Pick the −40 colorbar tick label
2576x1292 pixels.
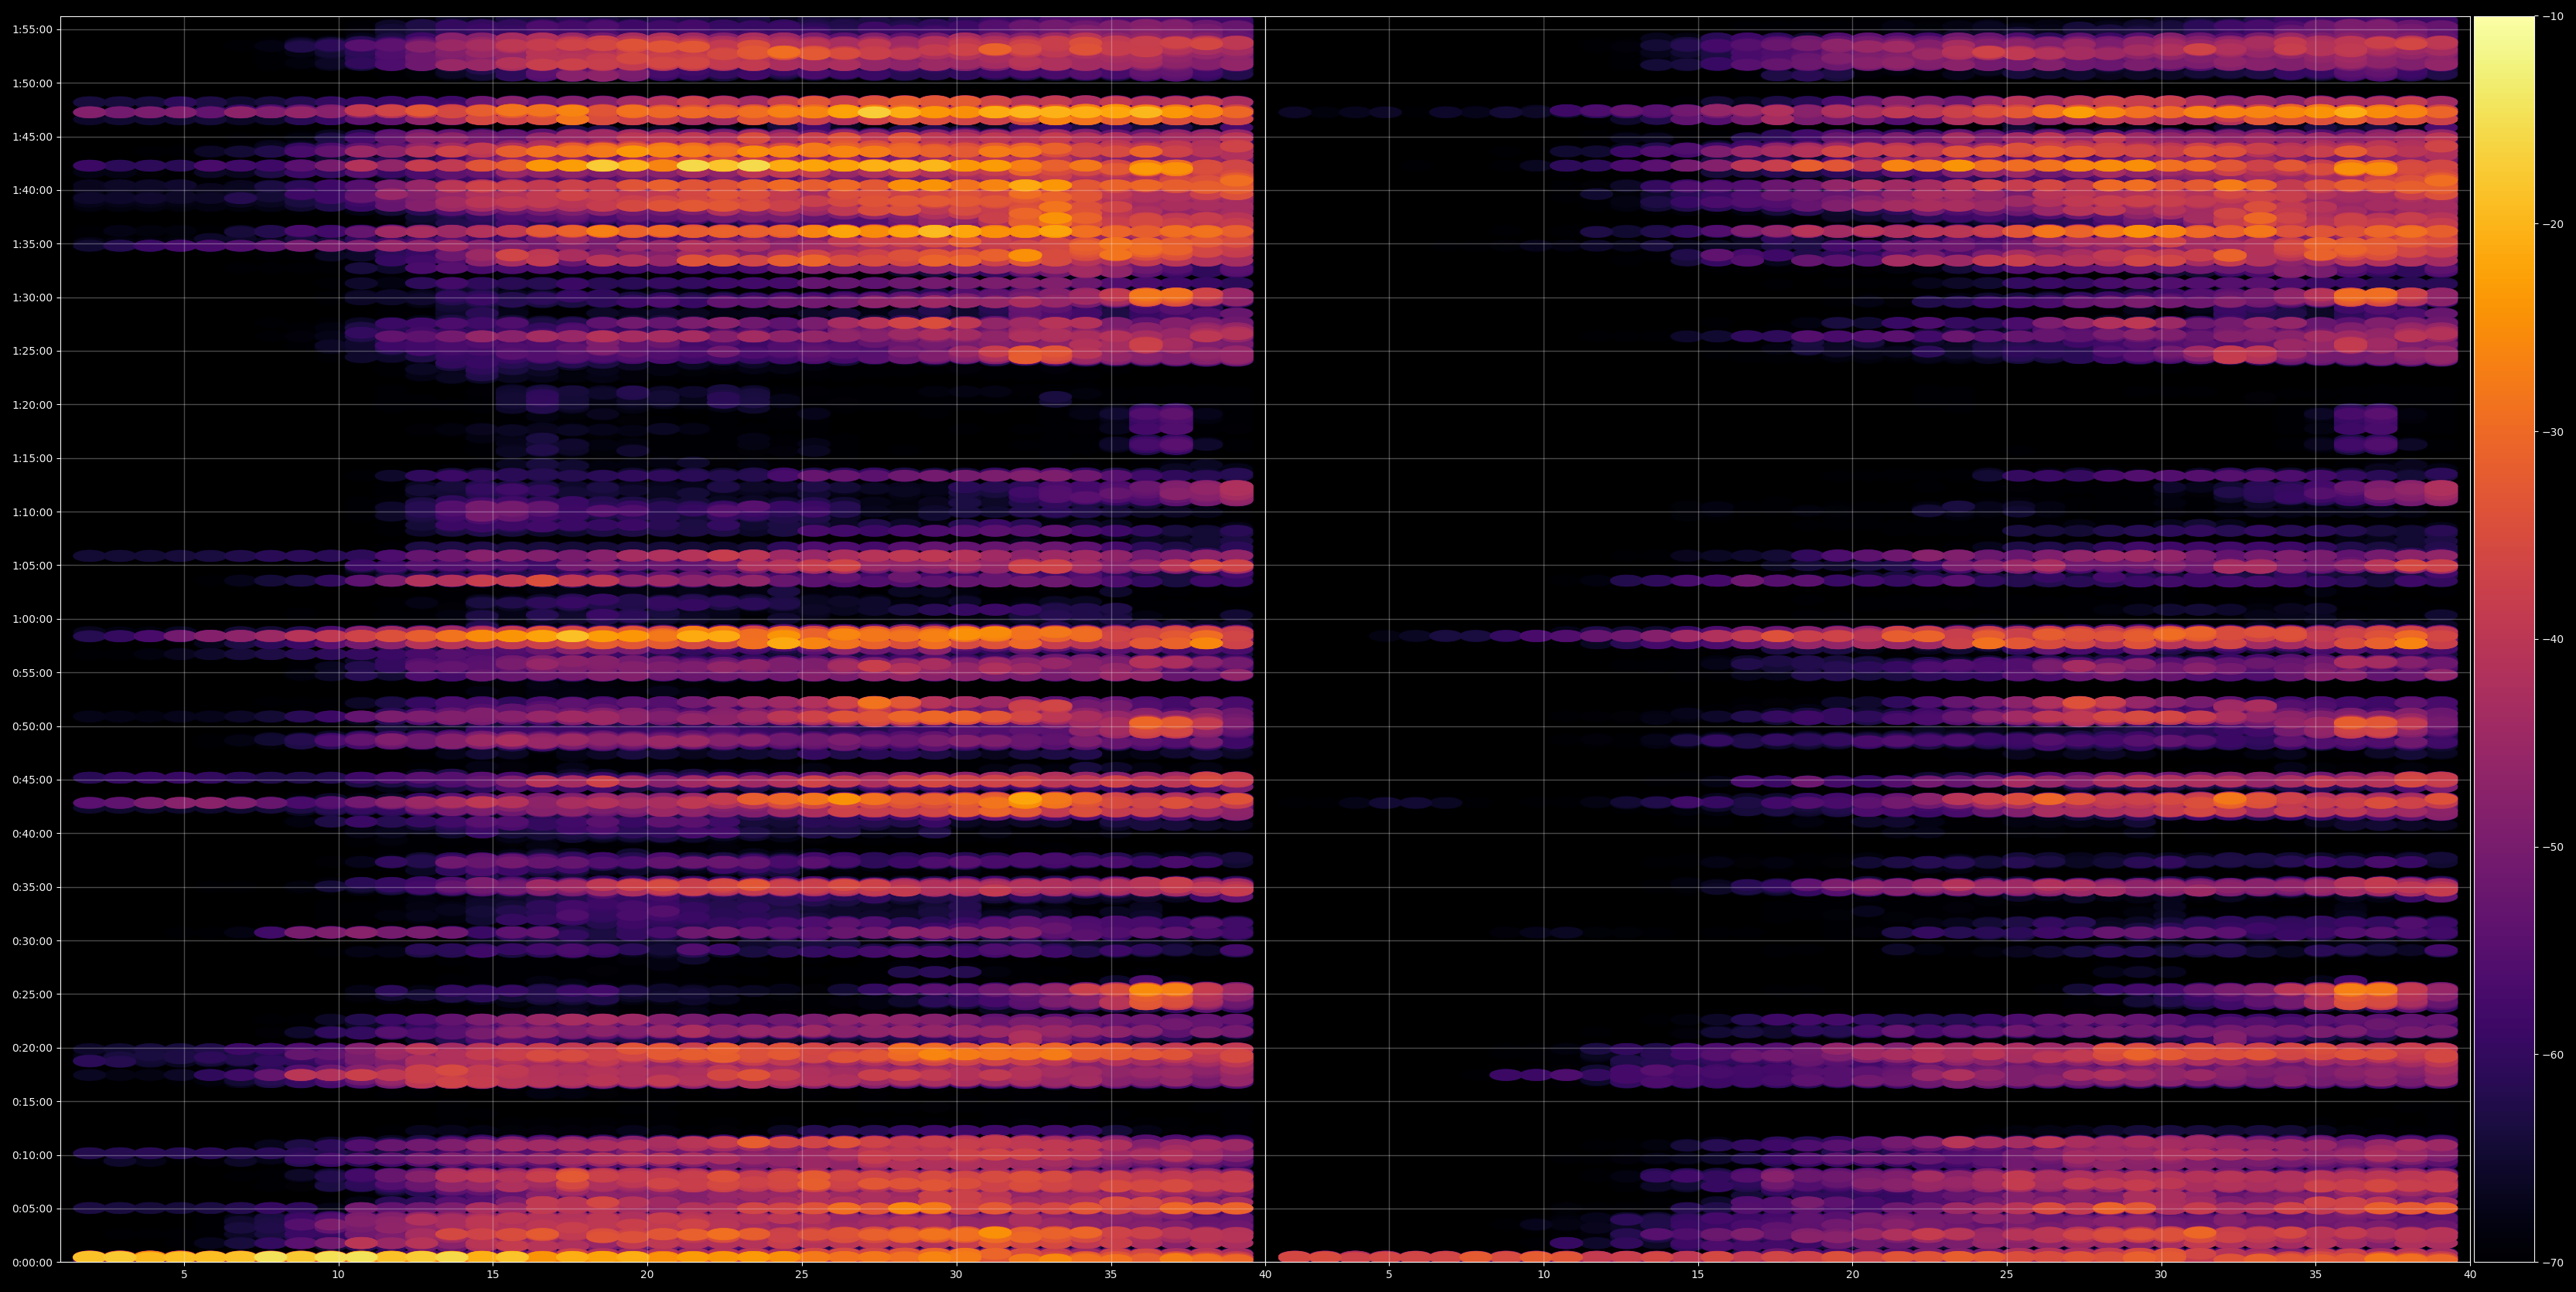point(2553,640)
